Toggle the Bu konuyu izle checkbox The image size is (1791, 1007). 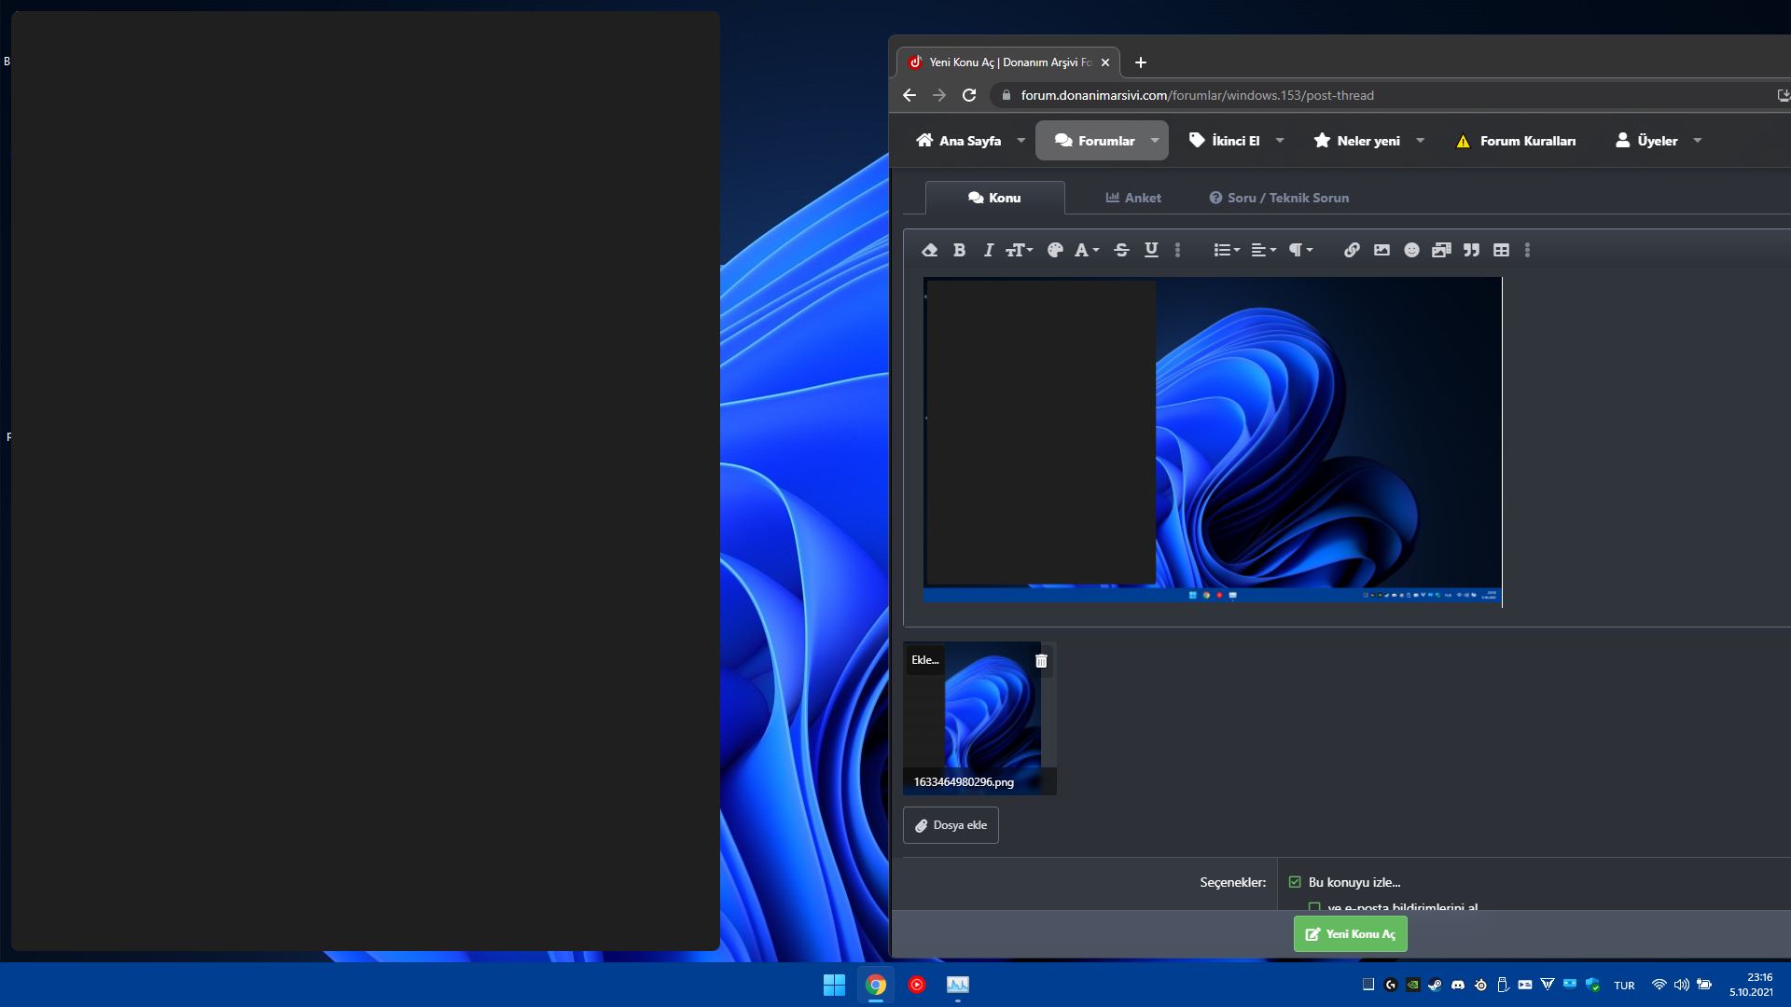pyautogui.click(x=1295, y=882)
